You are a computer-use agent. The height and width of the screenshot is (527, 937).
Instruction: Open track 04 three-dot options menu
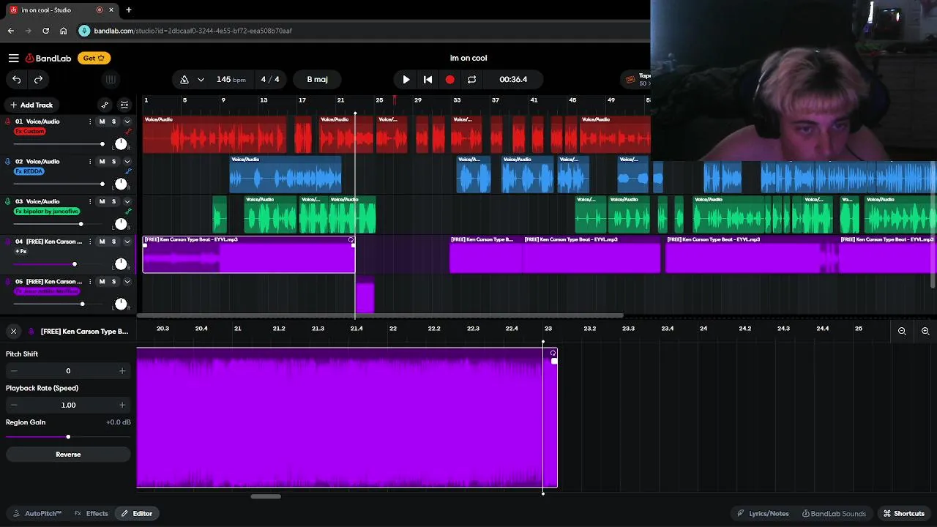[90, 242]
